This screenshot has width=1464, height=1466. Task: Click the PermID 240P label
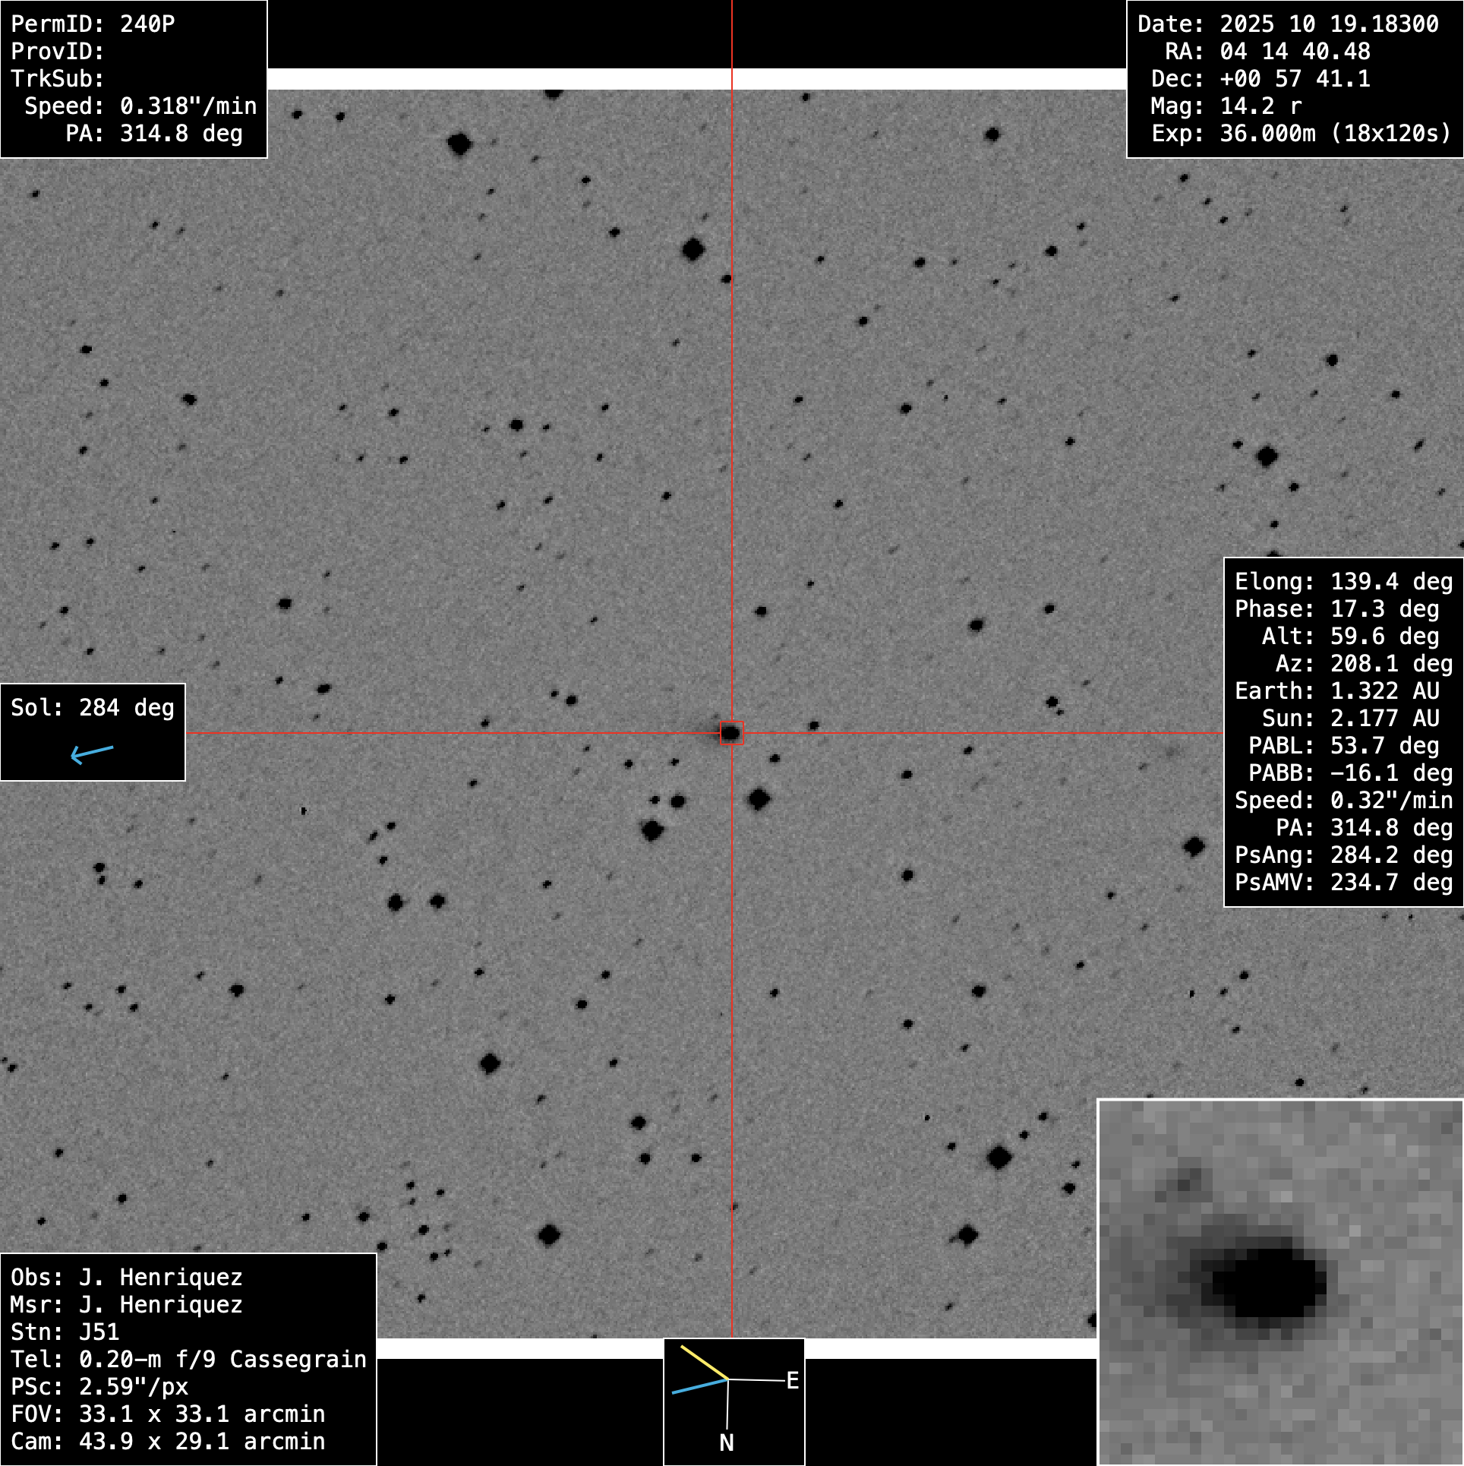[93, 24]
